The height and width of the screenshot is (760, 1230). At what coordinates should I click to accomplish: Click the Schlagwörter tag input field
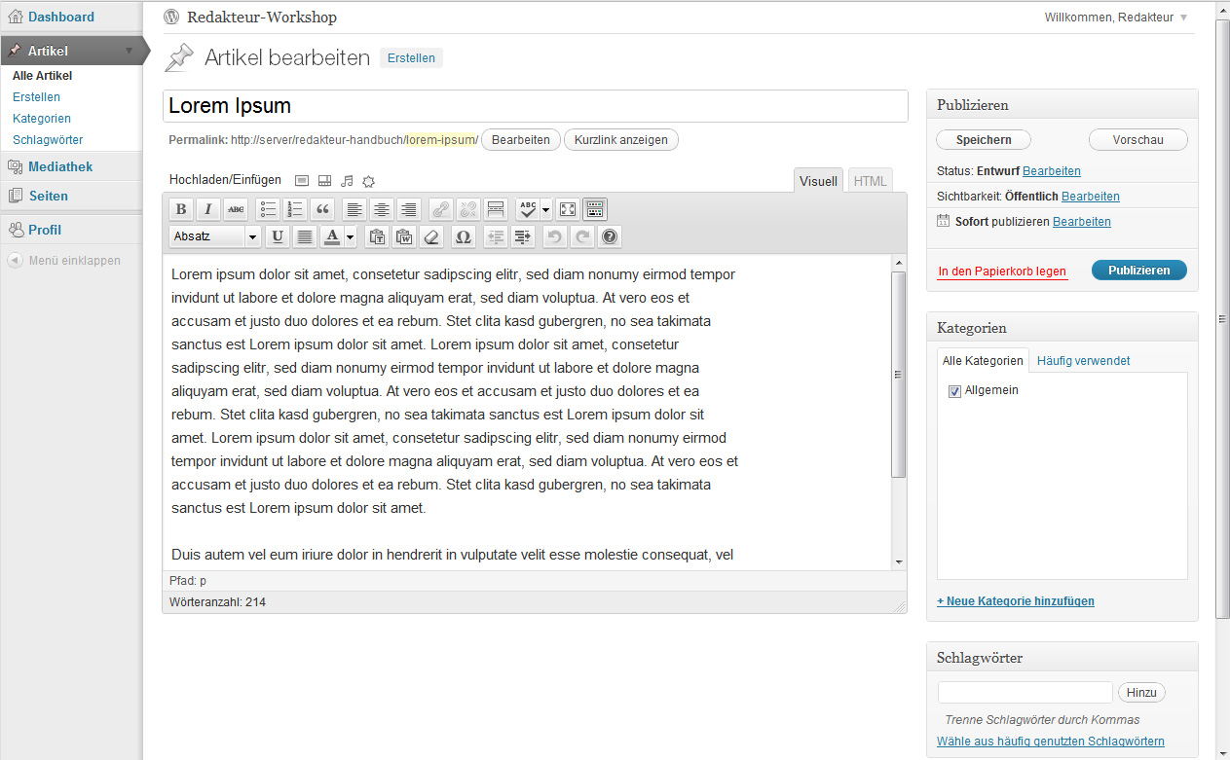click(1025, 693)
